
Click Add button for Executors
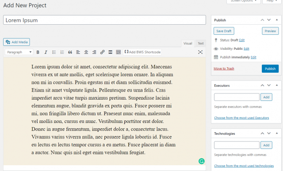[x=266, y=97]
